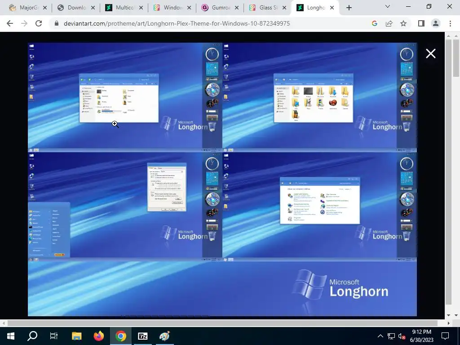The height and width of the screenshot is (345, 460).
Task: Click the browser forward arrow
Action: point(24,23)
